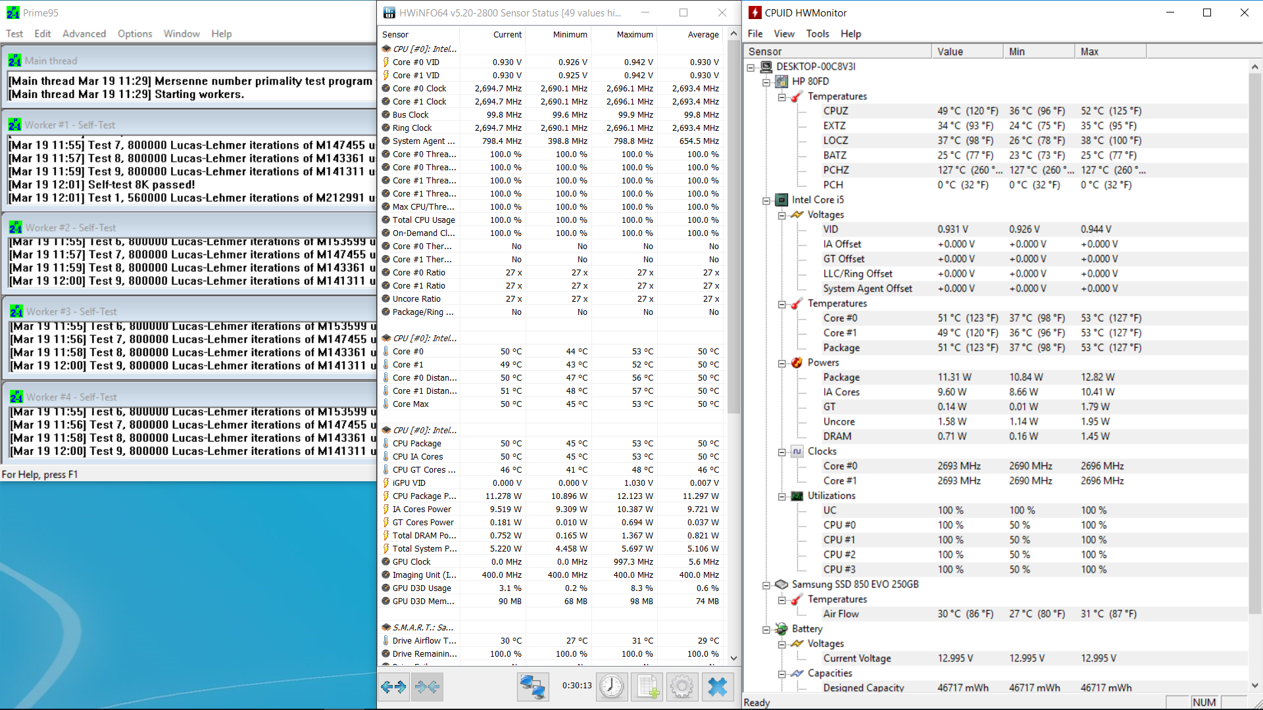Click DESKTOP-00C8V3I computer icon

pyautogui.click(x=766, y=66)
